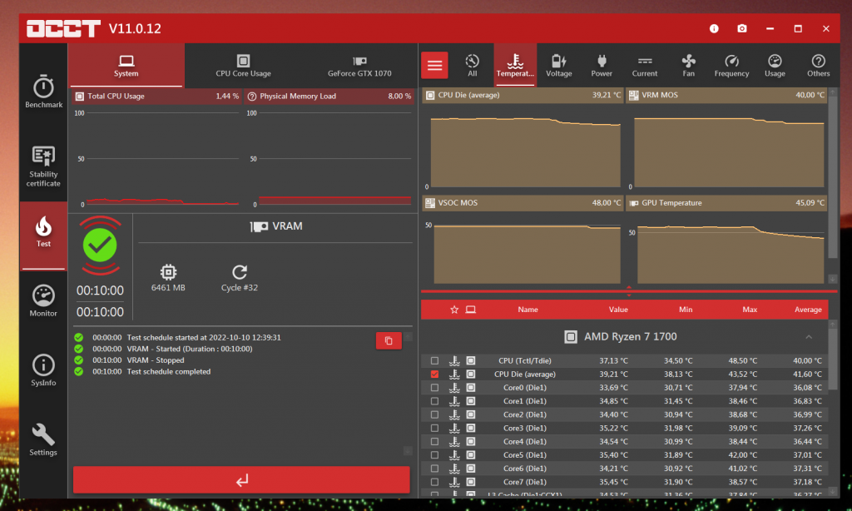The image size is (852, 511).
Task: Click the info icon in title bar
Action: (714, 28)
